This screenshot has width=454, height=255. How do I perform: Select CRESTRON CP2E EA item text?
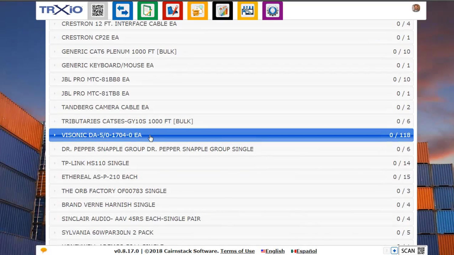pos(90,37)
